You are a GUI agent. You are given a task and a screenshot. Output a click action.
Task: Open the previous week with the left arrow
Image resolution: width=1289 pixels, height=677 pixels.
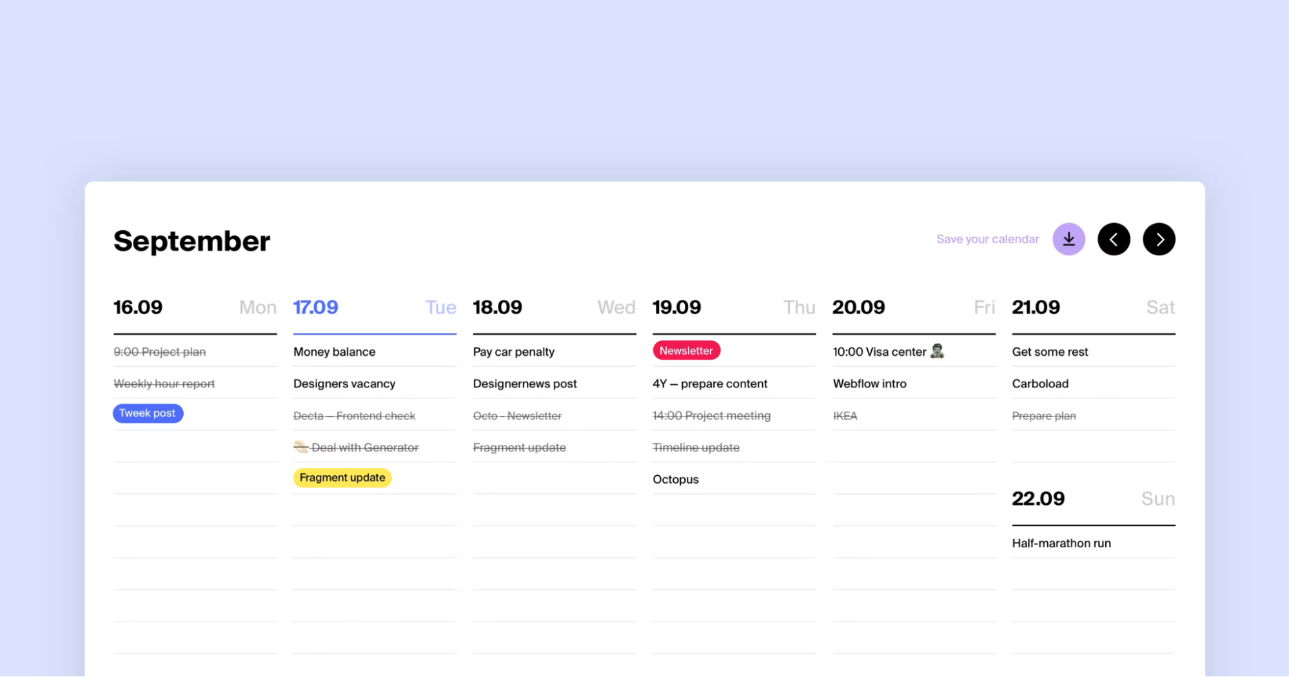[1114, 239]
